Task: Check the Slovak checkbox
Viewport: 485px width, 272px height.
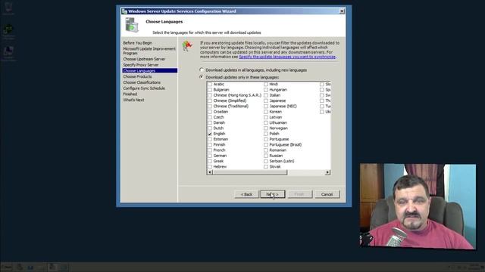Action: click(x=266, y=166)
